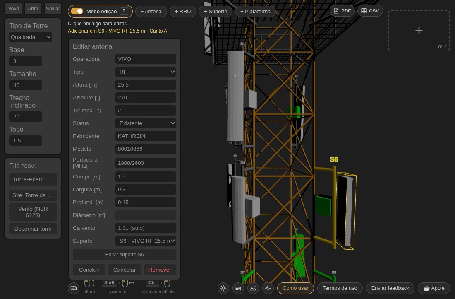Open the Tipo de Torre Quadrada dropdown
The width and height of the screenshot is (455, 299).
point(31,37)
